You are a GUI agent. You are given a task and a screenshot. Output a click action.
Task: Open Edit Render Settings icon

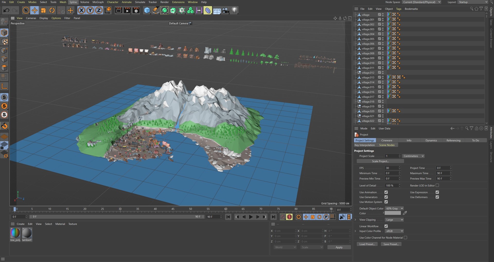click(x=136, y=11)
